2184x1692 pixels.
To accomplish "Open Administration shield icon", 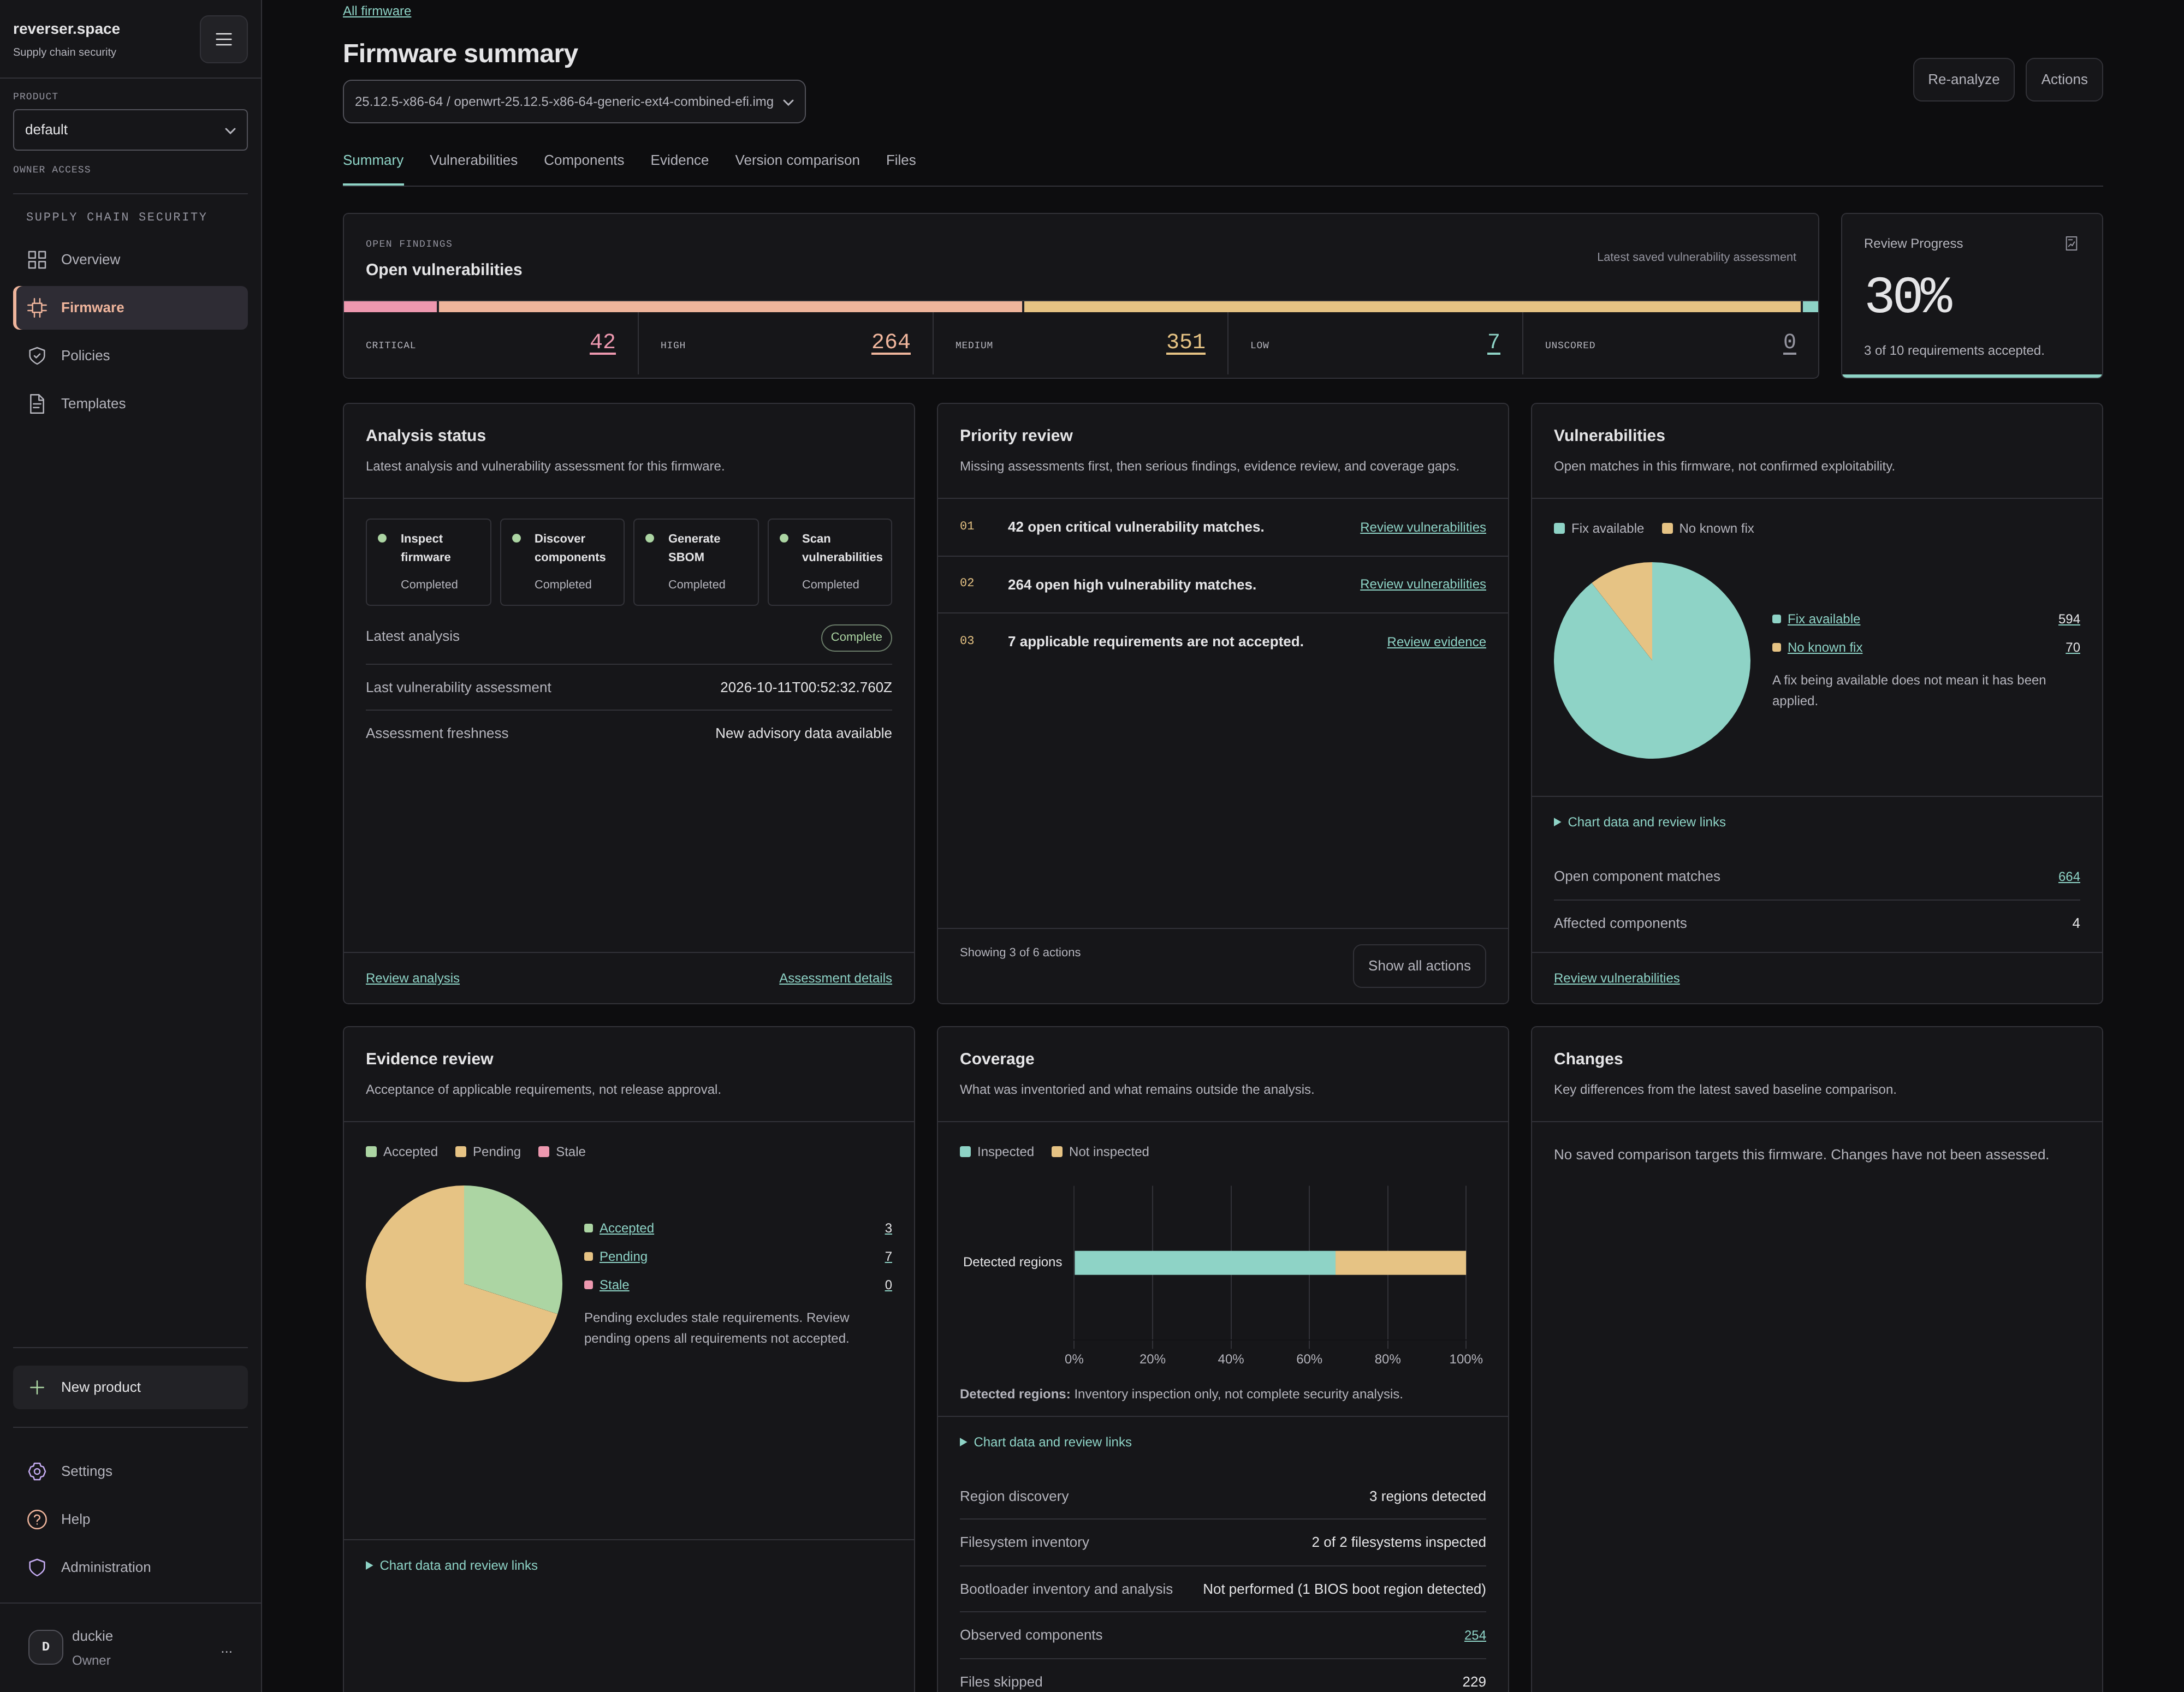I will click(x=37, y=1567).
